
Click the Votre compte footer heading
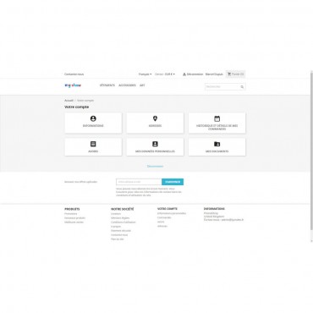tap(167, 209)
